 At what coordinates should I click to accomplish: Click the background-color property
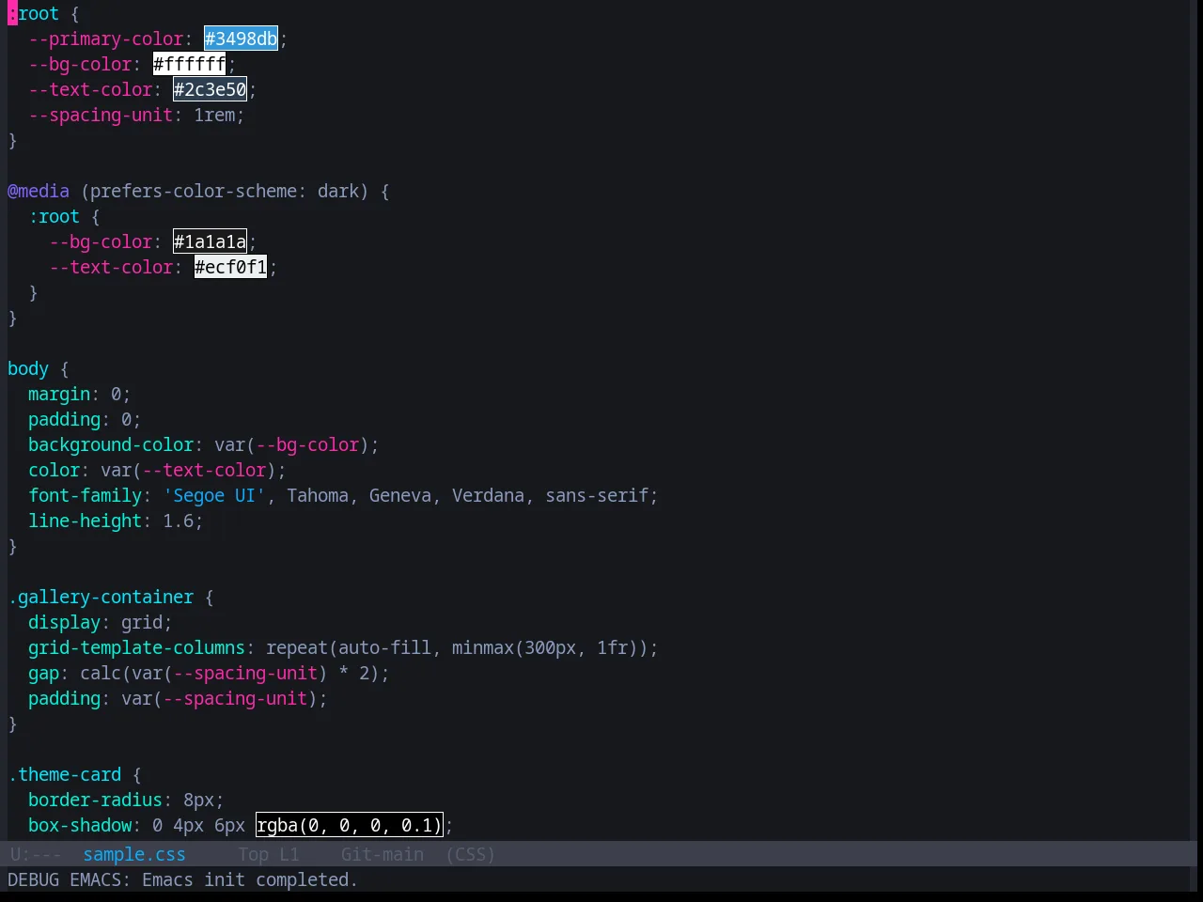[111, 444]
